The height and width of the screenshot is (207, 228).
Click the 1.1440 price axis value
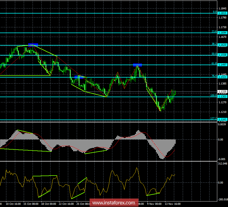click(x=222, y=74)
